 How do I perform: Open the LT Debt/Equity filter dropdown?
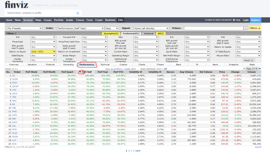tap(248, 52)
